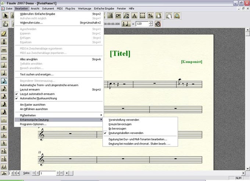Click the tempo value field showing 120

coord(142,24)
